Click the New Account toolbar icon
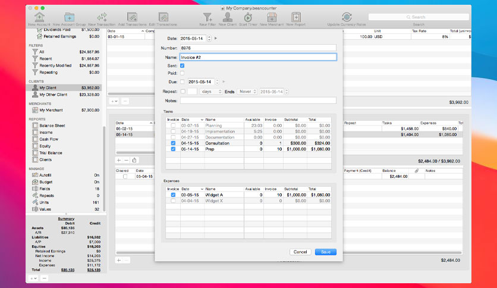The height and width of the screenshot is (288, 497). pos(39,17)
